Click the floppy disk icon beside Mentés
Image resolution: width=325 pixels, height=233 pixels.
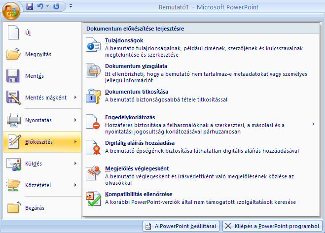coord(13,76)
